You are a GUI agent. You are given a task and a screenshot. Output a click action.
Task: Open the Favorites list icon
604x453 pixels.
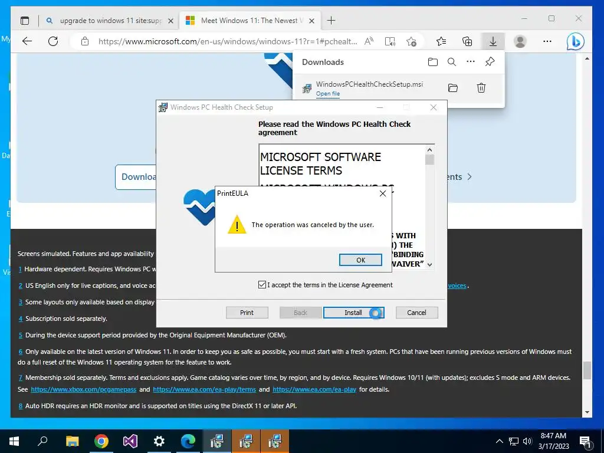coord(441,41)
